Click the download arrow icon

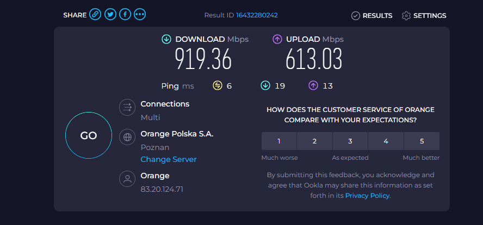coord(166,39)
